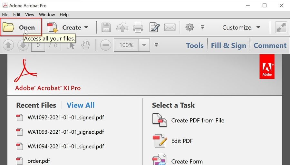Image resolution: width=290 pixels, height=165 pixels.
Task: Open the Edit menu
Action: point(17,15)
